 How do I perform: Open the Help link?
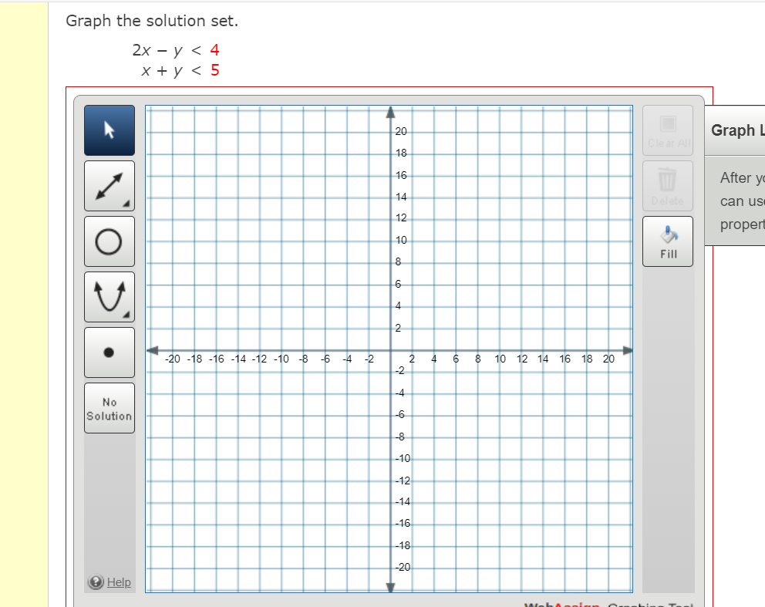click(x=117, y=582)
